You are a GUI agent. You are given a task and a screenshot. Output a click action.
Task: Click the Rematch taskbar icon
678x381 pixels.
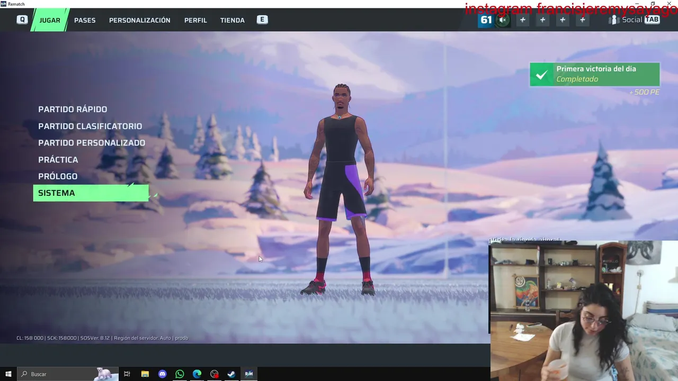pyautogui.click(x=249, y=374)
